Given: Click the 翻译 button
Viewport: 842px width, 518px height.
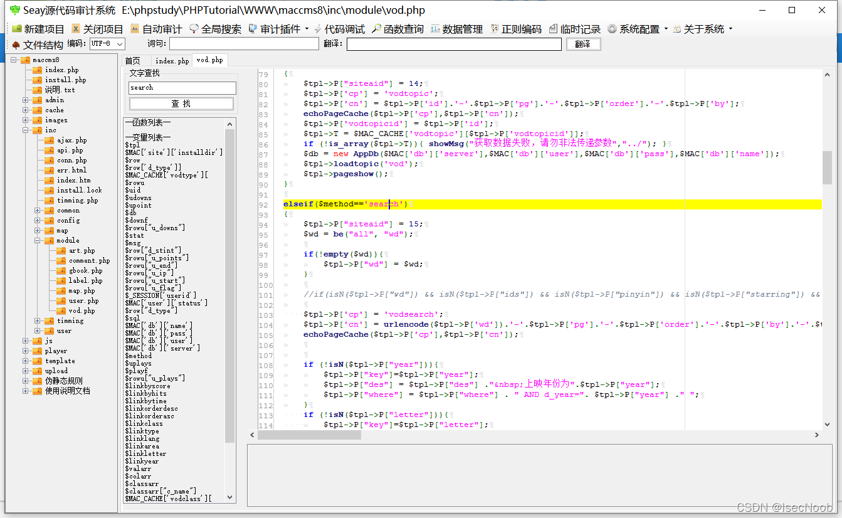Looking at the screenshot, I should click(x=583, y=44).
